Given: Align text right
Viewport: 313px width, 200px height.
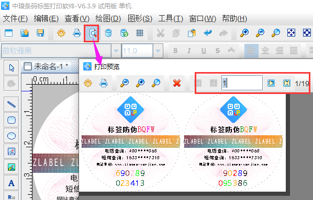Looking at the screenshot, I should click(x=280, y=51).
